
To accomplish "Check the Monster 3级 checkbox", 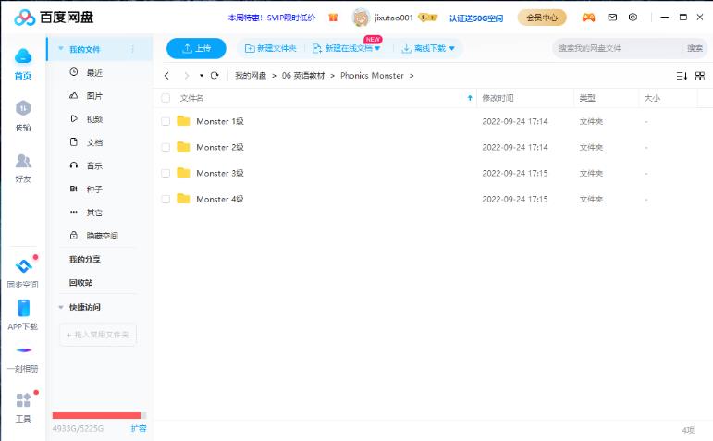I will pyautogui.click(x=166, y=173).
